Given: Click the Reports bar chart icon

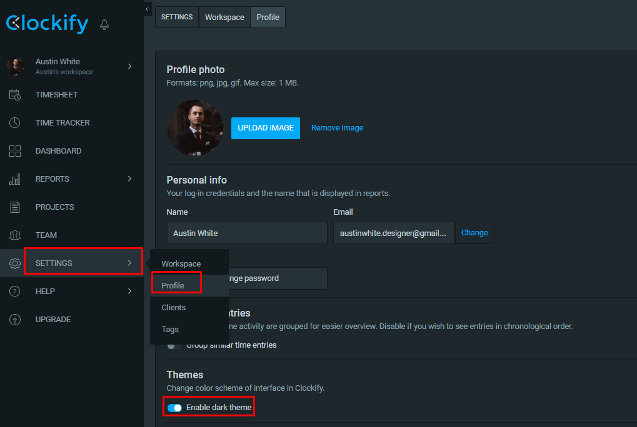Looking at the screenshot, I should point(14,179).
